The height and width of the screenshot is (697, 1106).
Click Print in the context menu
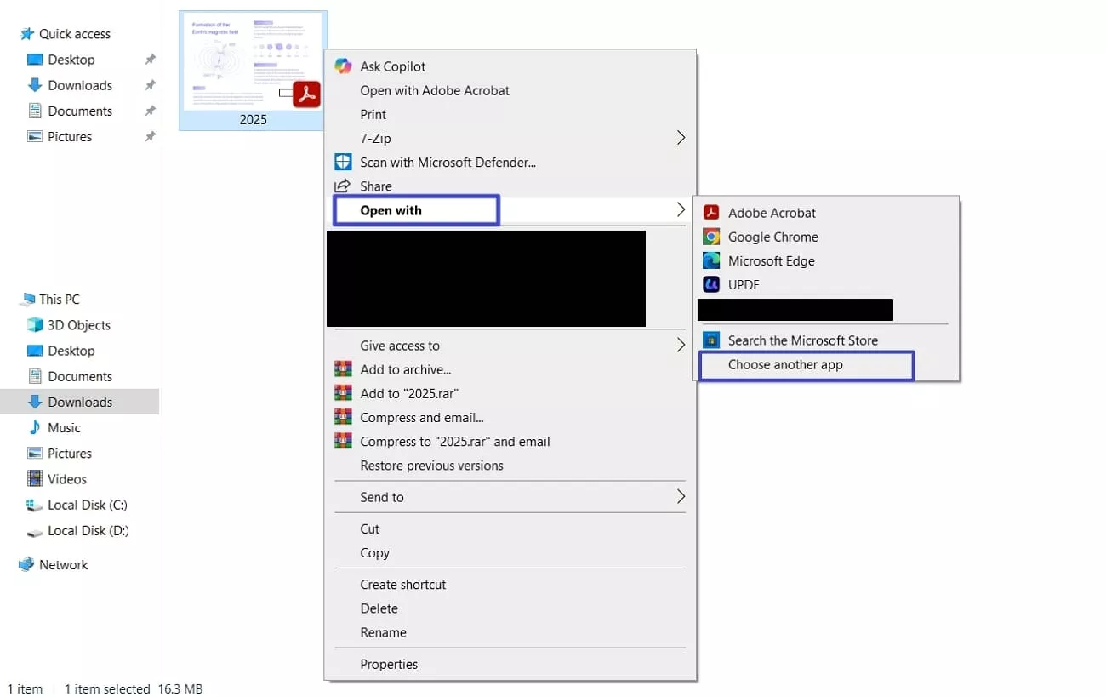(x=373, y=114)
